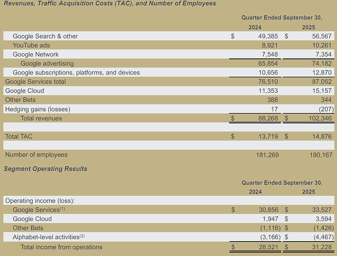Select the Google Search & other row label
Screen dimensions: 337x256
point(45,36)
